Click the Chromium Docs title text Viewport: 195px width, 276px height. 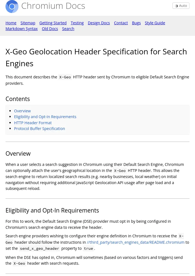pos(53,6)
